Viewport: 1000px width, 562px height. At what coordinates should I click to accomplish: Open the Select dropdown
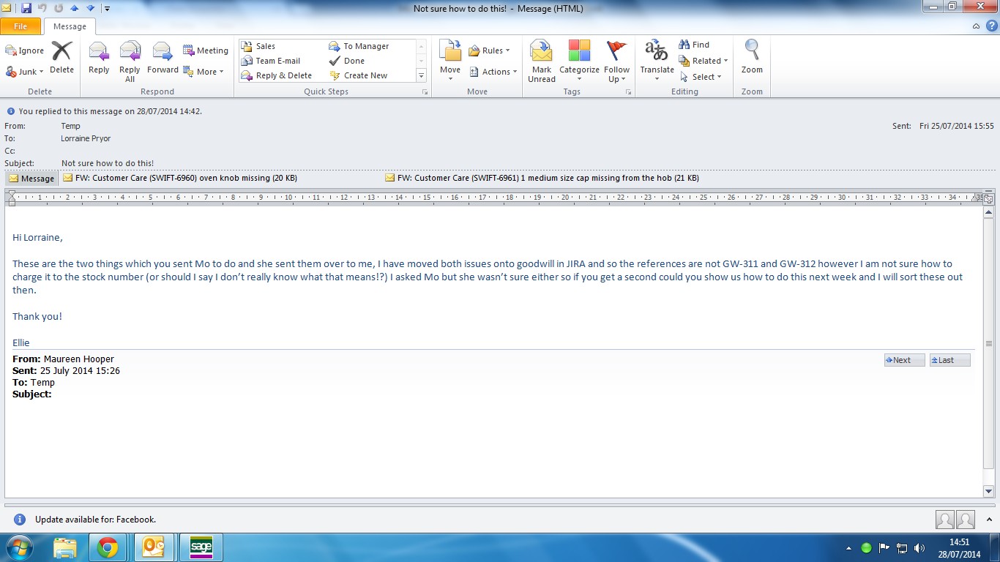tap(701, 77)
